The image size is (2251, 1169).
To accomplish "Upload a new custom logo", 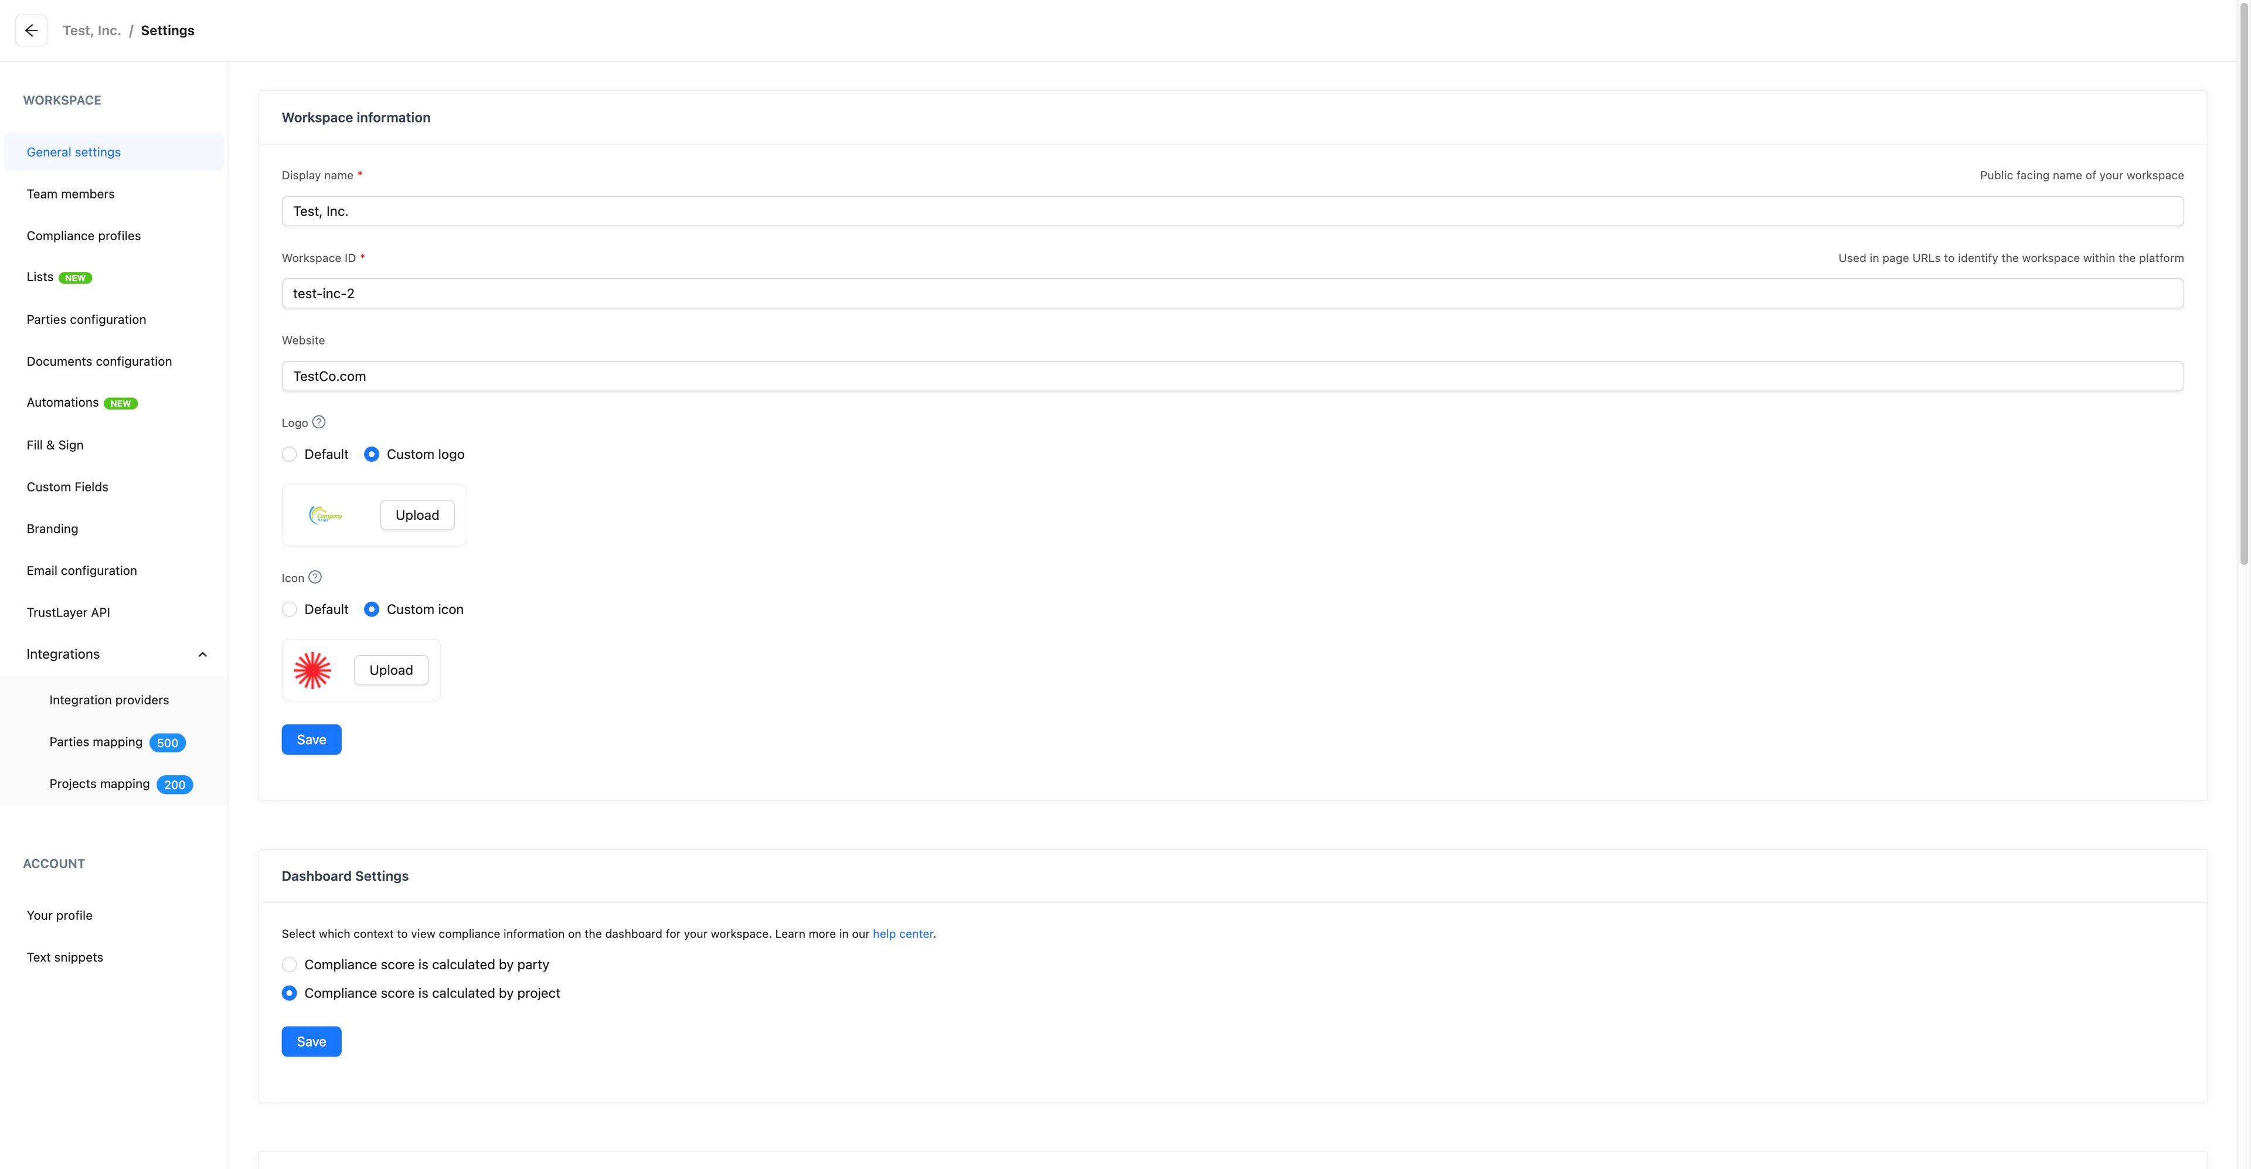I will point(417,516).
